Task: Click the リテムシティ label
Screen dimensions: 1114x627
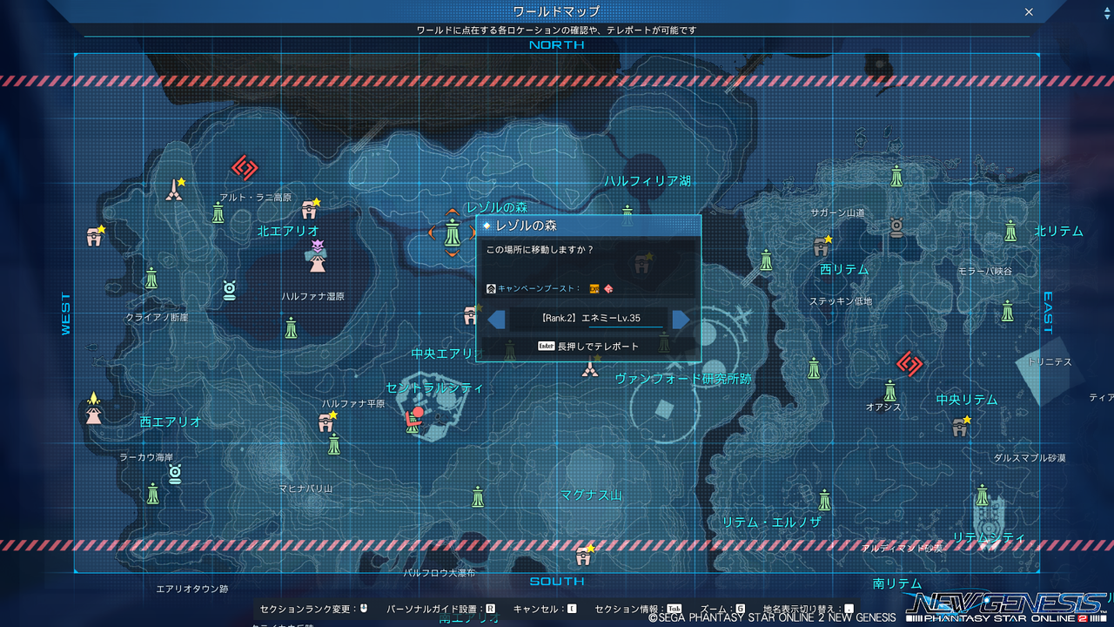Action: [x=989, y=537]
